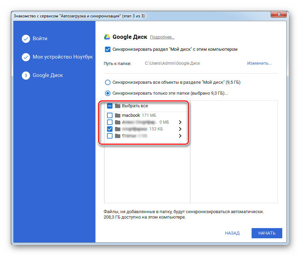300x256 pixels.
Task: Disable syncing Мой диск with this computer
Action: 108,49
